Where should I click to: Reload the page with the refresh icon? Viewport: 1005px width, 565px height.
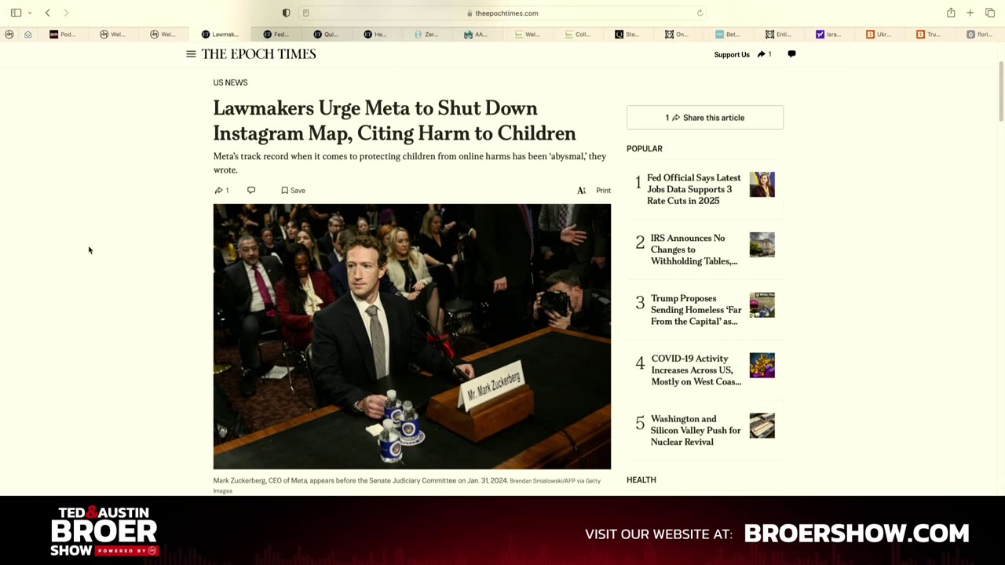[x=700, y=13]
